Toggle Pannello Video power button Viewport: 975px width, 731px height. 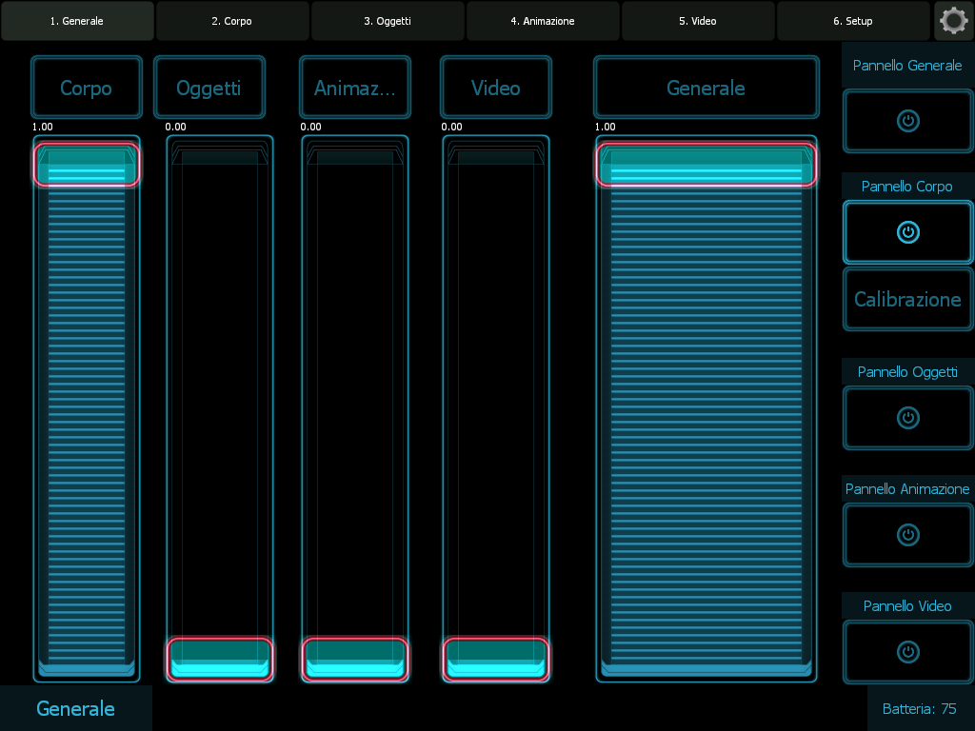[x=907, y=651]
